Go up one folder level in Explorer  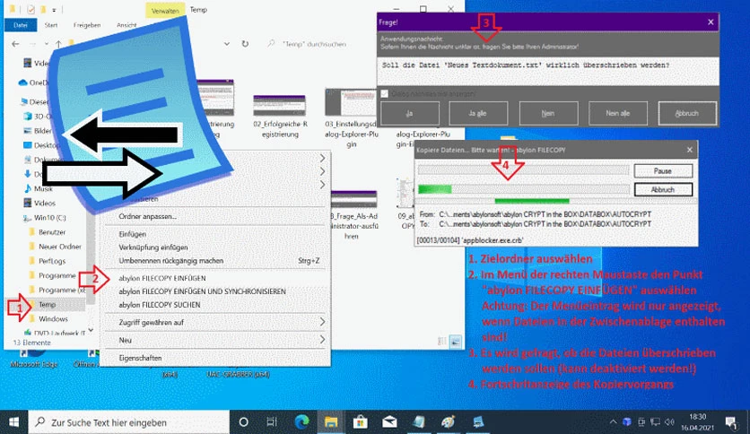(x=58, y=44)
